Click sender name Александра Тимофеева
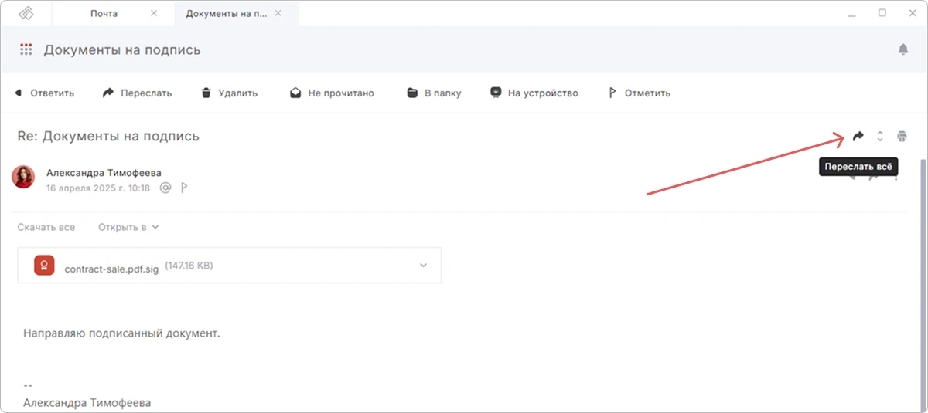The image size is (928, 413). point(104,173)
